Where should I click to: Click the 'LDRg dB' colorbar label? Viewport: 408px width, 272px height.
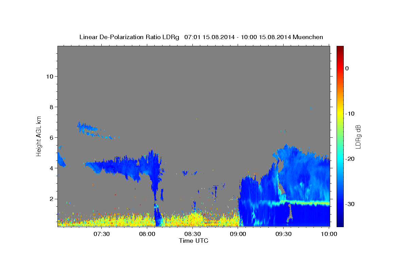tap(358, 137)
